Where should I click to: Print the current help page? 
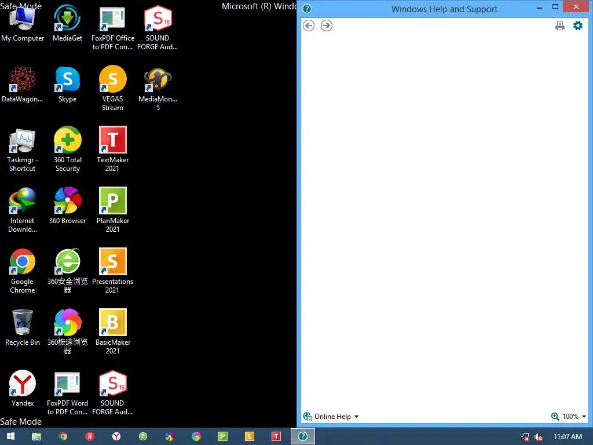pyautogui.click(x=560, y=25)
